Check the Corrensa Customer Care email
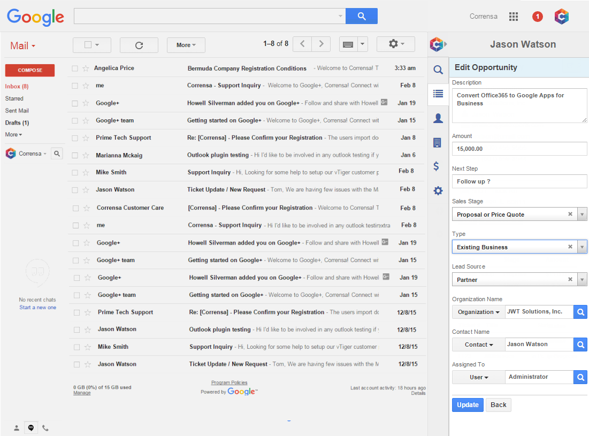This screenshot has height=436, width=589. pyautogui.click(x=75, y=208)
